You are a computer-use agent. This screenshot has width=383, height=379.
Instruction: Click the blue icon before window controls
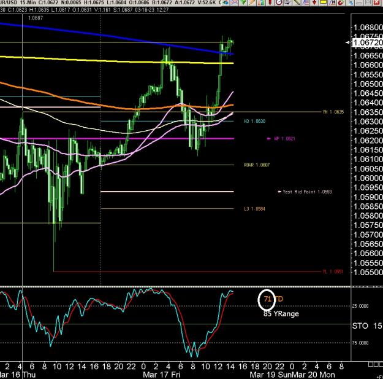pos(351,2)
